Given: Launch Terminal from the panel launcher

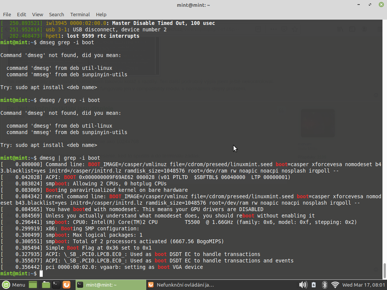Looking at the screenshot, I should (56, 285).
